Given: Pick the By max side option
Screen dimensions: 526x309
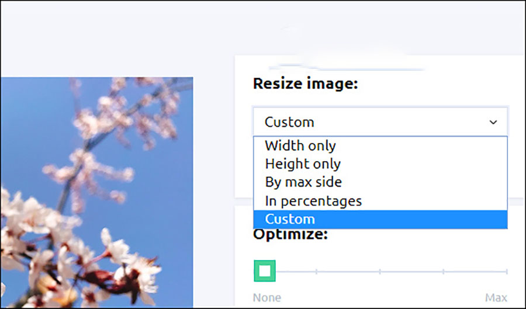Looking at the screenshot, I should pyautogui.click(x=303, y=182).
